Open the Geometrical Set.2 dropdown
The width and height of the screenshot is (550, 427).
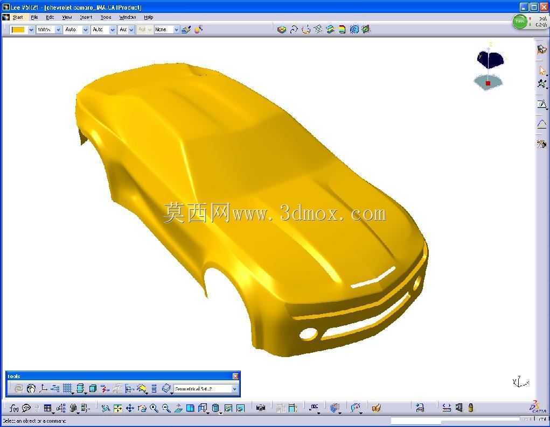click(x=235, y=389)
